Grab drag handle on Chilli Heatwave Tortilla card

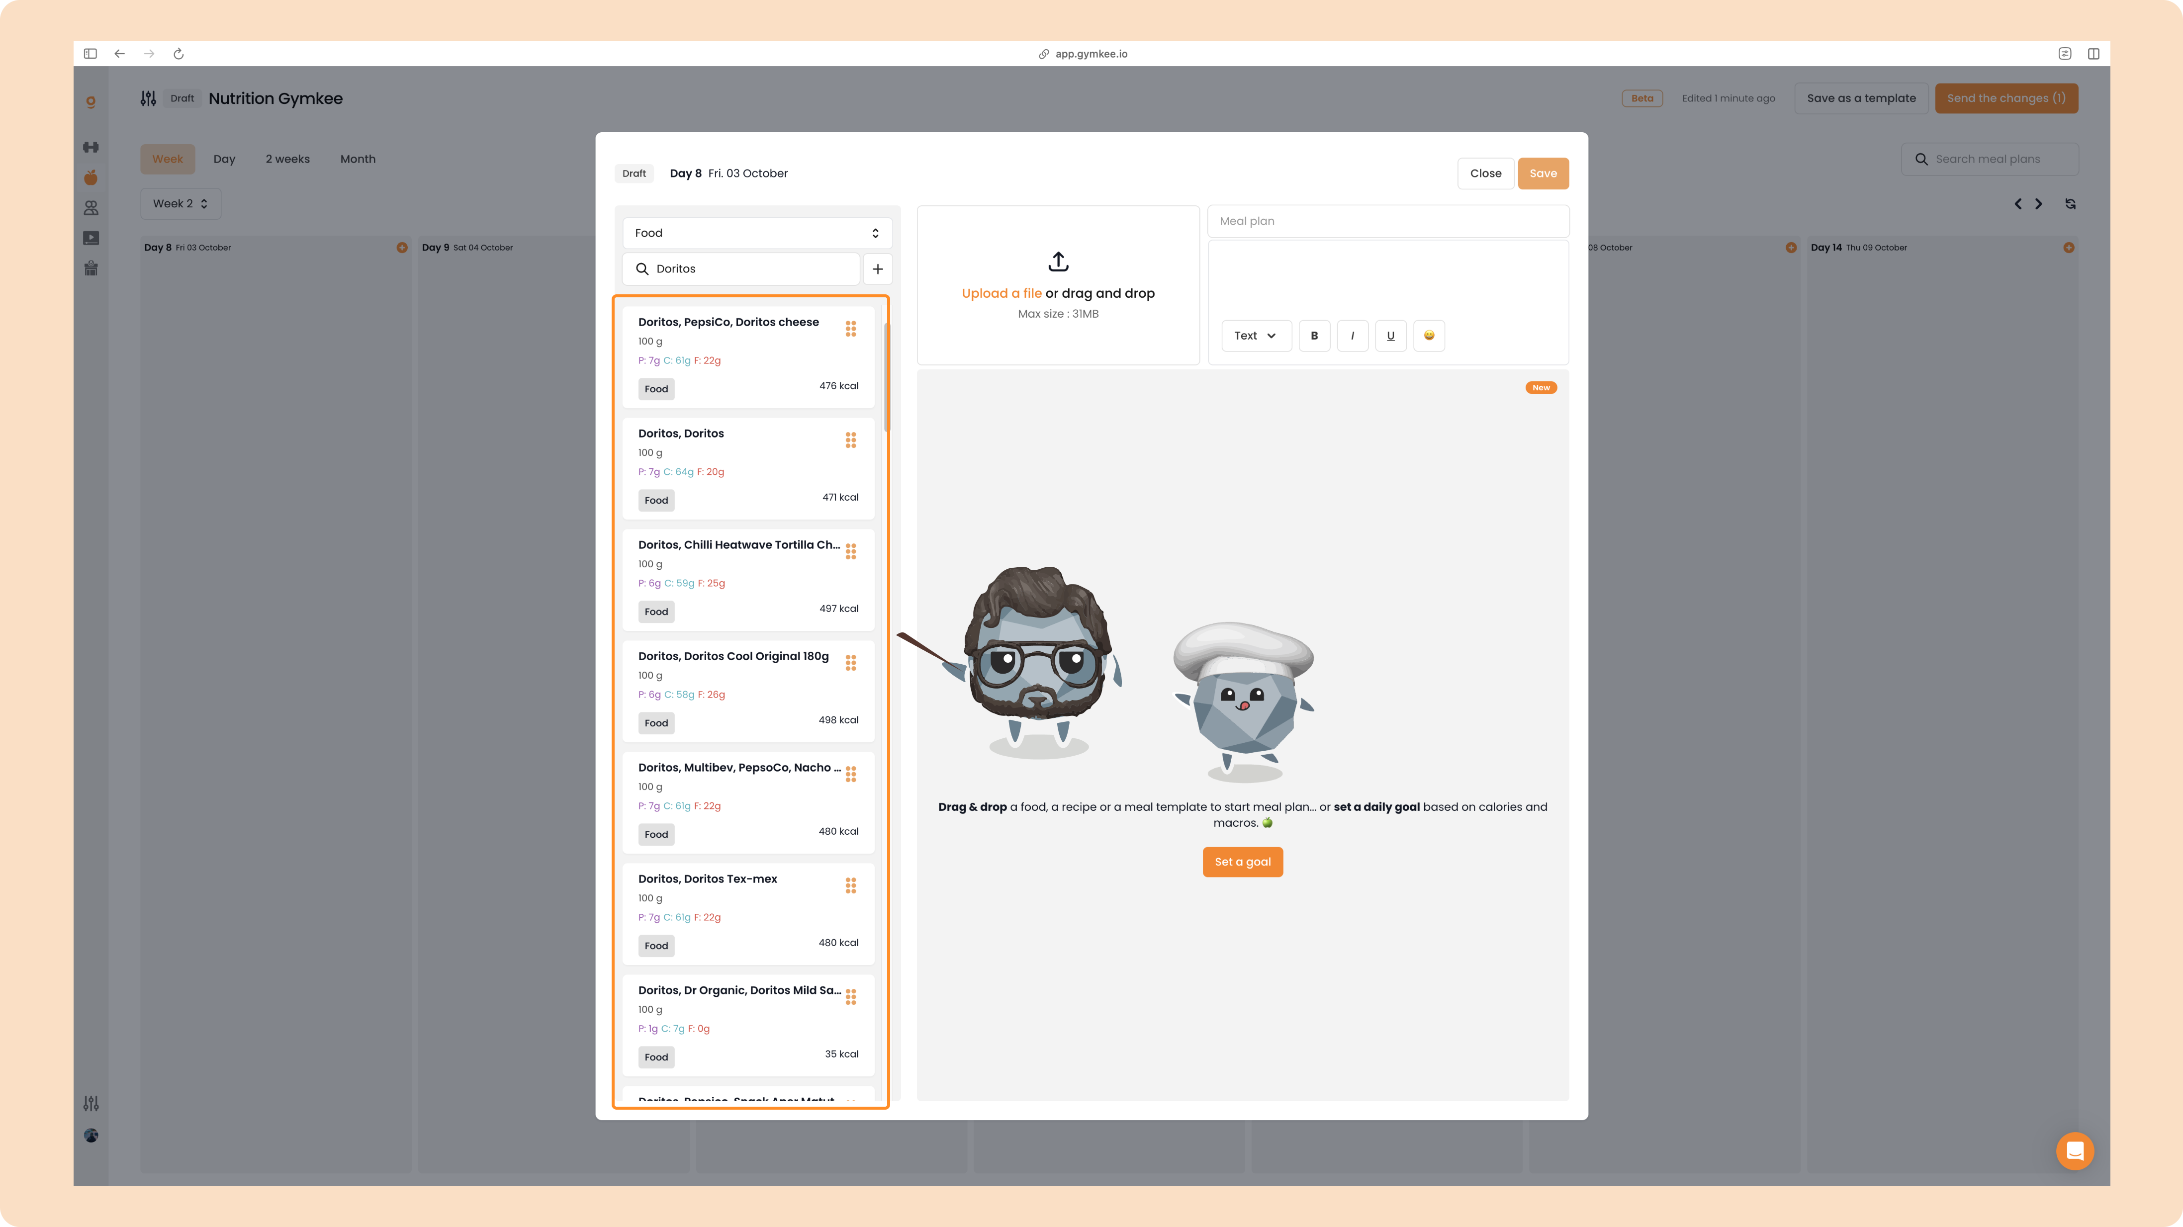[x=851, y=552]
